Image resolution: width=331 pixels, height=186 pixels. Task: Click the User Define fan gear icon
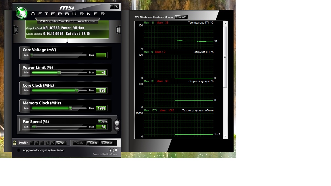pos(117,125)
